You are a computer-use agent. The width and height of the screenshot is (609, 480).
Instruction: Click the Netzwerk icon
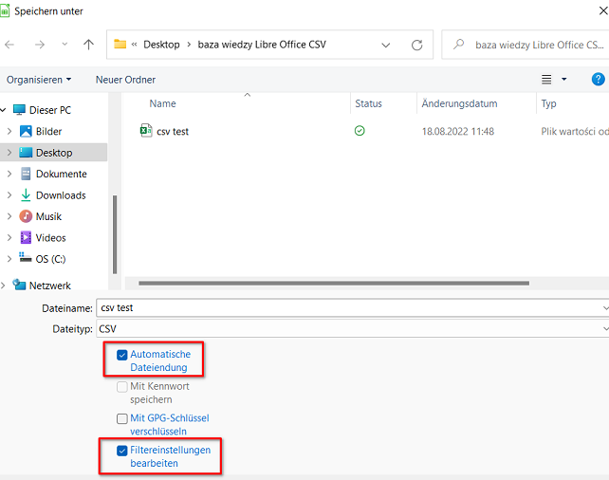(x=19, y=285)
